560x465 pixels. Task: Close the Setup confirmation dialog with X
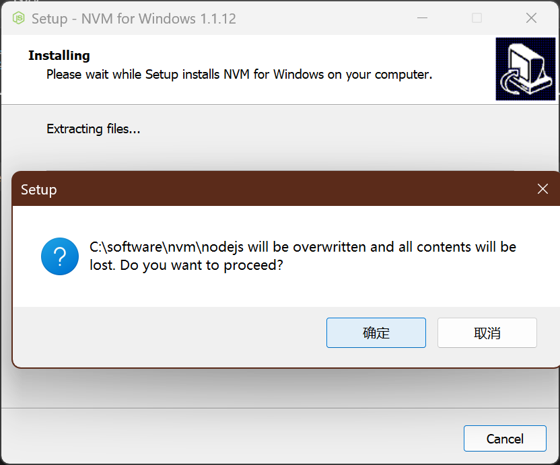click(542, 189)
